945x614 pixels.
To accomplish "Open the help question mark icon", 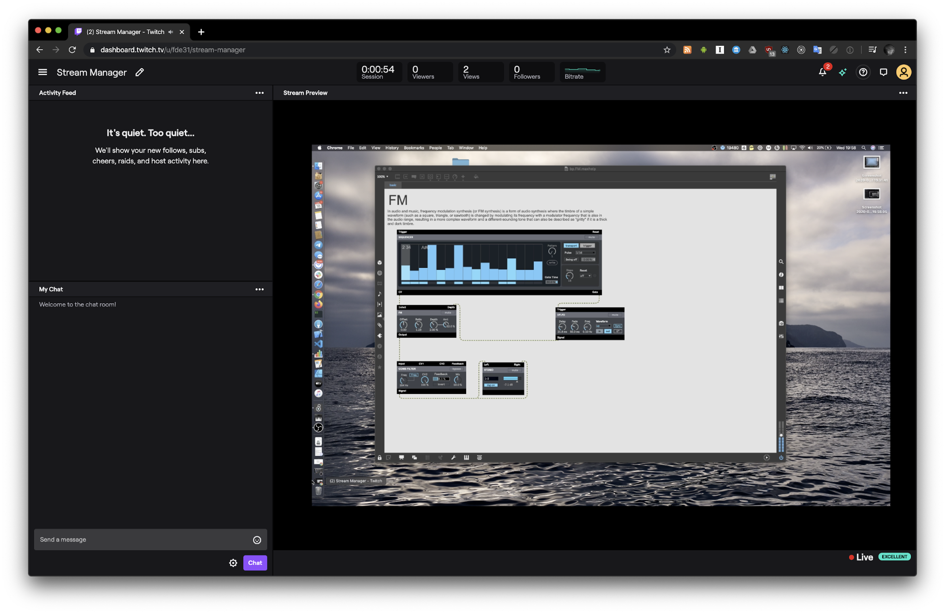I will [863, 72].
